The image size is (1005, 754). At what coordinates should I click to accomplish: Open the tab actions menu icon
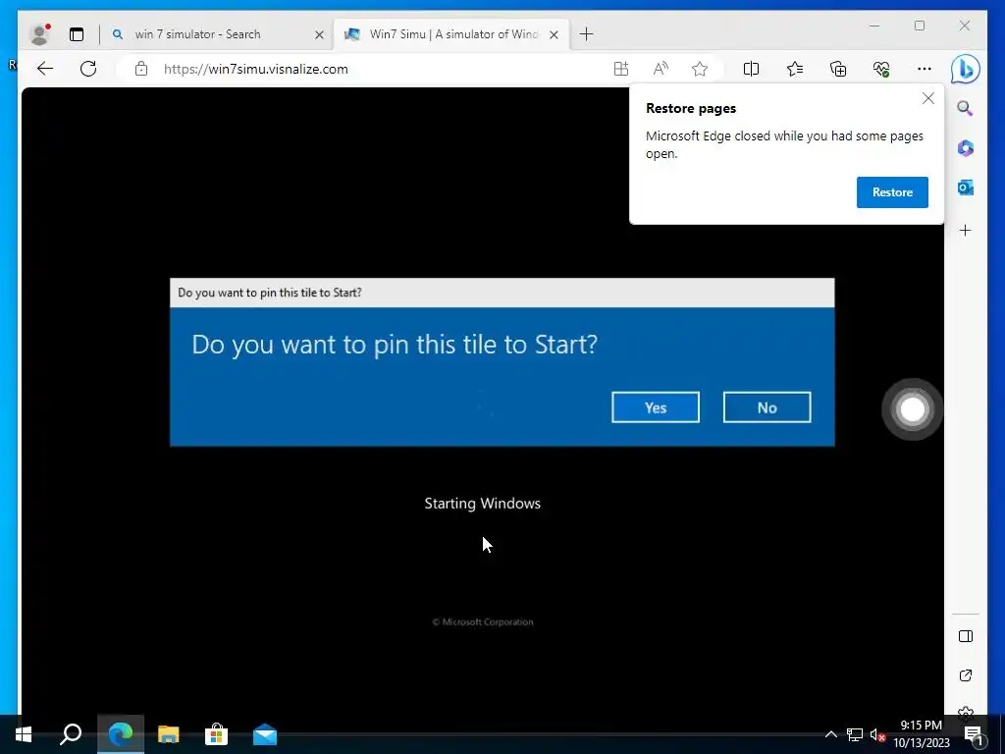tap(77, 34)
